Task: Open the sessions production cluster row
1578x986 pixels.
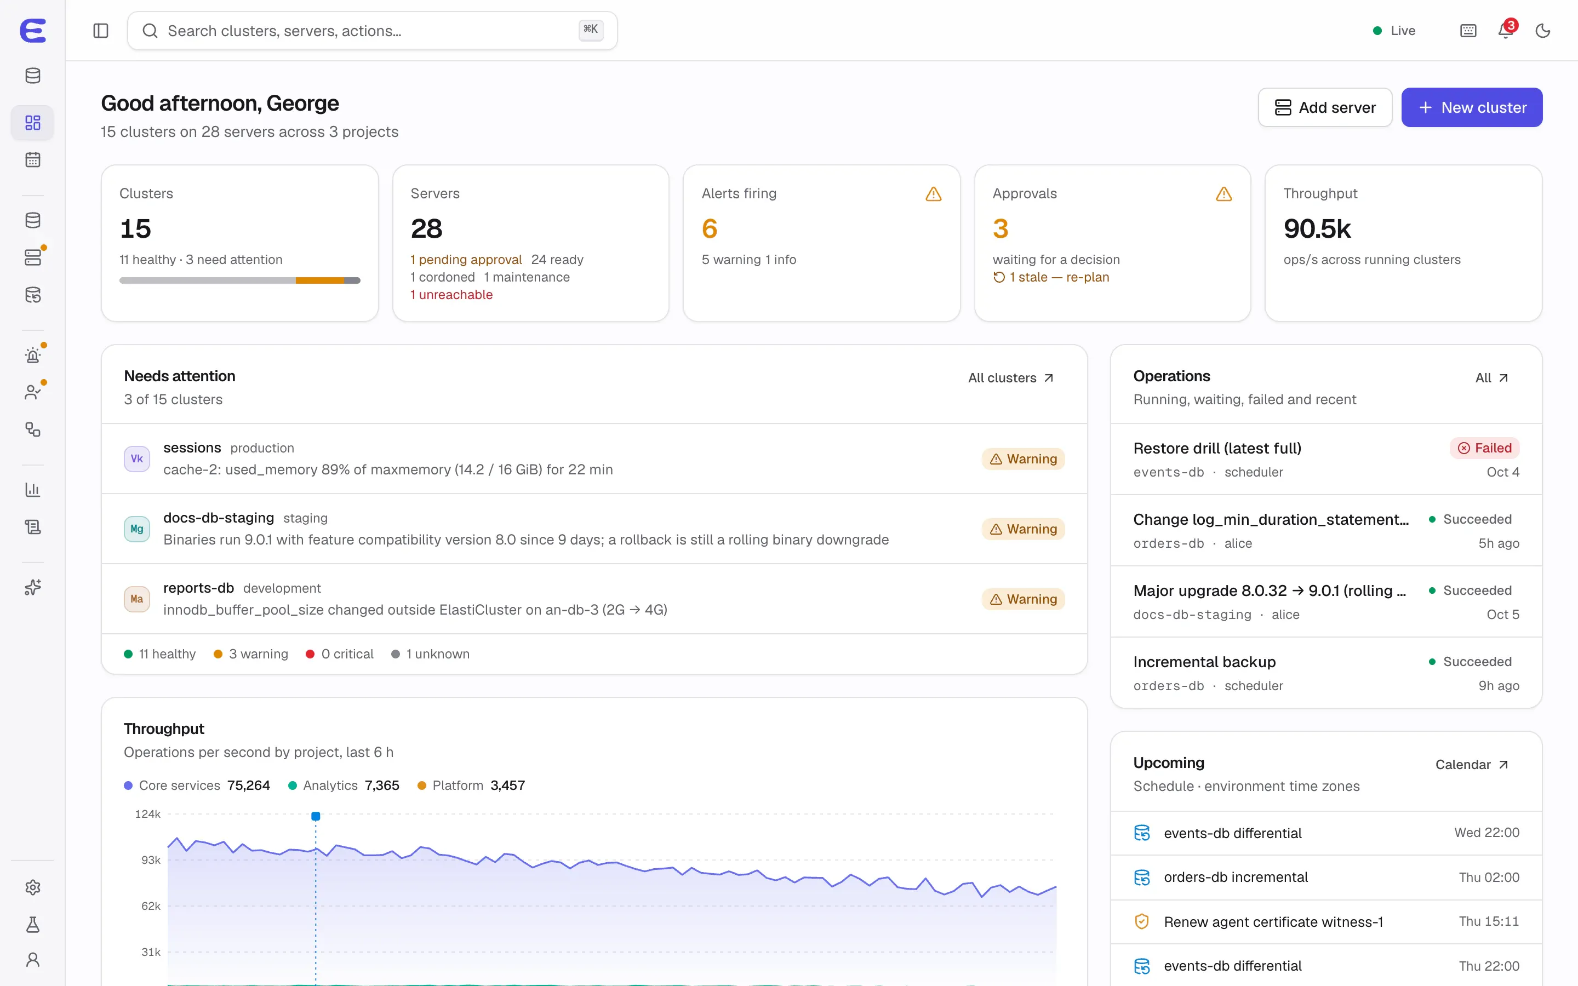Action: point(594,459)
